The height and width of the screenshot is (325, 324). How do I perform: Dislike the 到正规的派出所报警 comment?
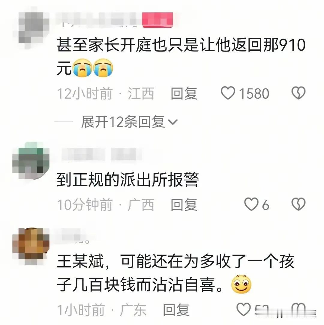[x=298, y=204]
